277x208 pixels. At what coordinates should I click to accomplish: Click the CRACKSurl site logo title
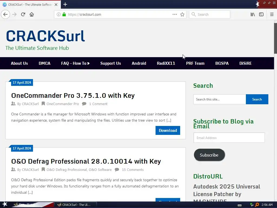pos(45,36)
